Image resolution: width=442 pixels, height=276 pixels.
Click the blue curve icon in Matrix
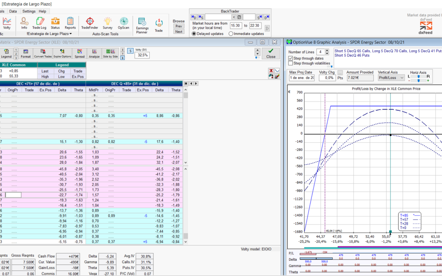pos(277,71)
